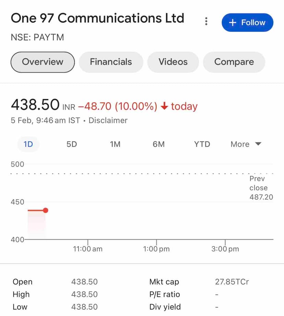Open the Financials tab
This screenshot has width=284, height=316.
point(111,62)
